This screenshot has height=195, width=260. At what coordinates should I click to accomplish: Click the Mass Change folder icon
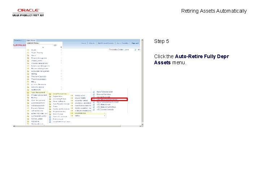point(50,114)
